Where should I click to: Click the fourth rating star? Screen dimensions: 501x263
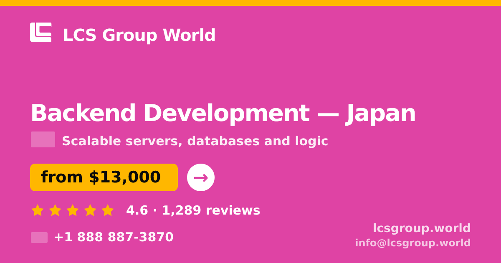point(90,210)
